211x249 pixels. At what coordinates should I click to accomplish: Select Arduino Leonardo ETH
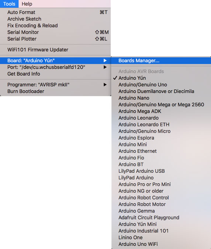pyautogui.click(x=161, y=124)
